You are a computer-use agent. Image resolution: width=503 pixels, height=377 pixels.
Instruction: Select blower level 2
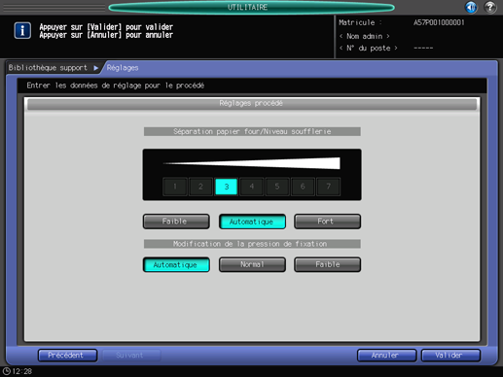pyautogui.click(x=200, y=187)
